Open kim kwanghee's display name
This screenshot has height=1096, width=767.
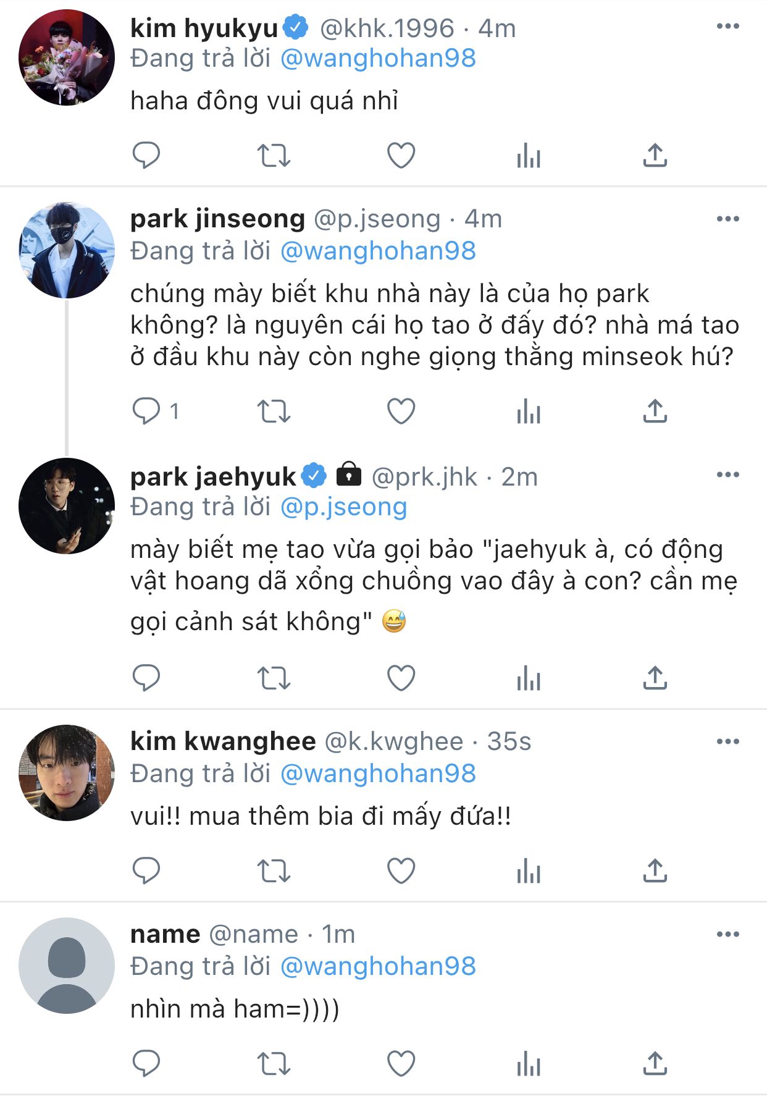(x=223, y=741)
